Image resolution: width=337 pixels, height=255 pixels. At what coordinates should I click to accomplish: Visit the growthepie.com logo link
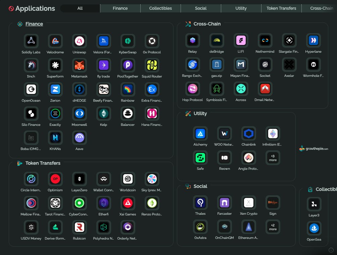coord(314,148)
